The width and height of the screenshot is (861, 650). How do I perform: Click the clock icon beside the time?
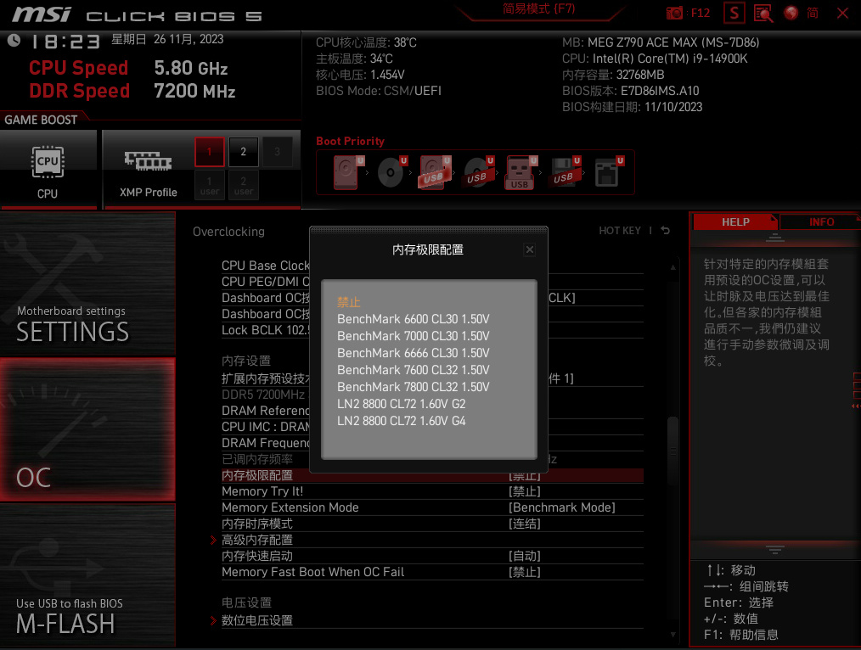[x=14, y=40]
